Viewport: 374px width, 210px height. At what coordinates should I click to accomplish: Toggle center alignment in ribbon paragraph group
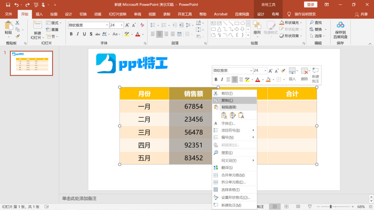[x=159, y=34]
